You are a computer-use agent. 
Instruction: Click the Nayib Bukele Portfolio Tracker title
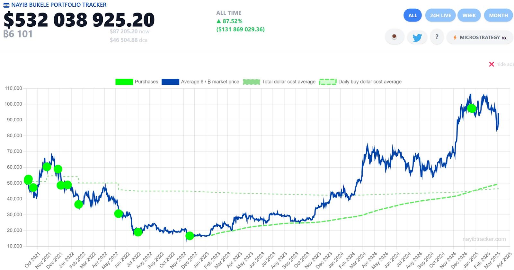point(59,5)
